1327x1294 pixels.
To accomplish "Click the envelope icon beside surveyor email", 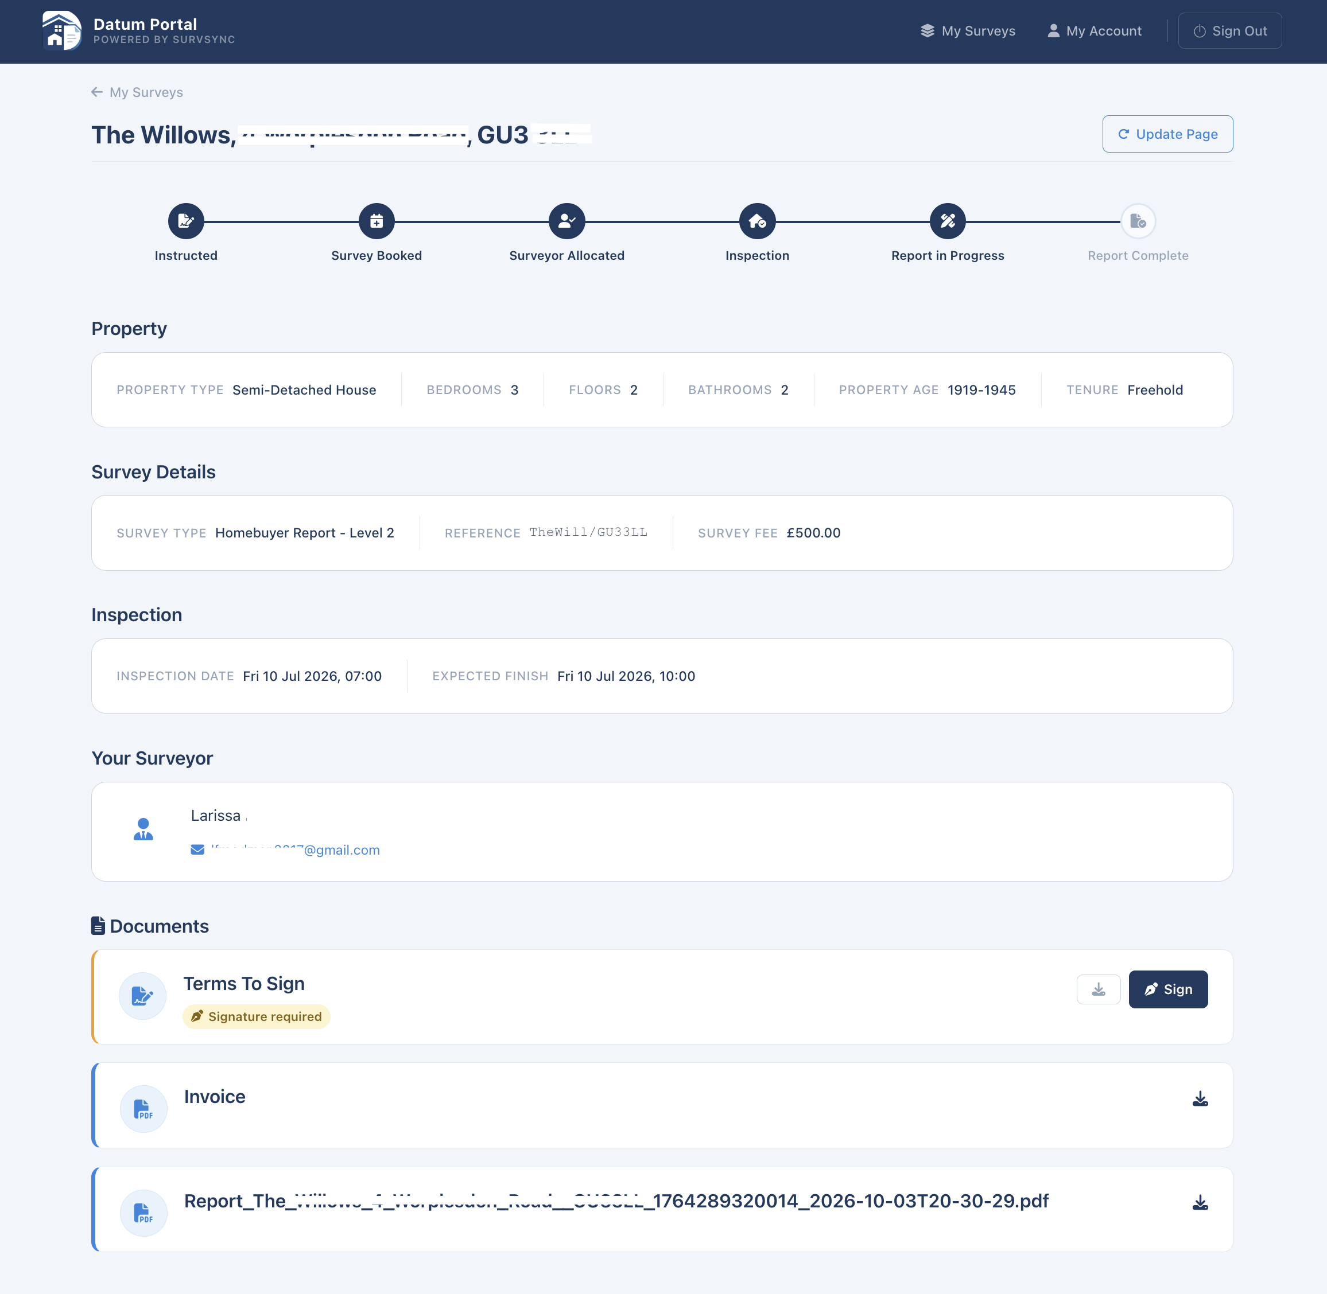I will click(197, 849).
